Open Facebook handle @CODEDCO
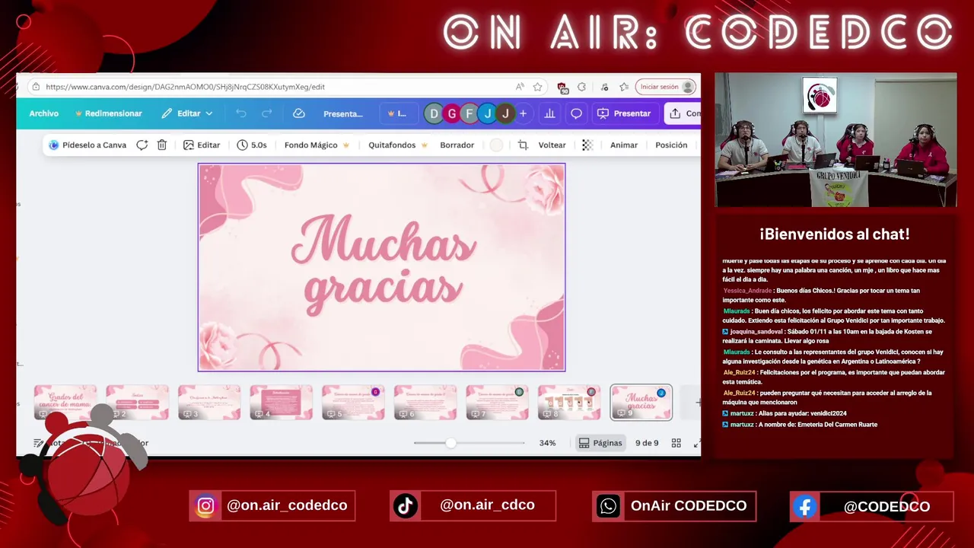Image resolution: width=974 pixels, height=548 pixels. point(871,506)
